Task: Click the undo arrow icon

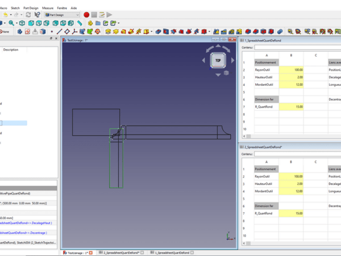Action: click(x=5, y=15)
